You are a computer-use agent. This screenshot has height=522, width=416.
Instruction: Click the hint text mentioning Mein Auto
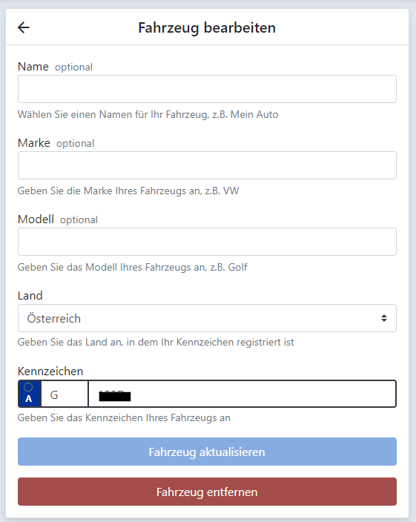pyautogui.click(x=148, y=114)
